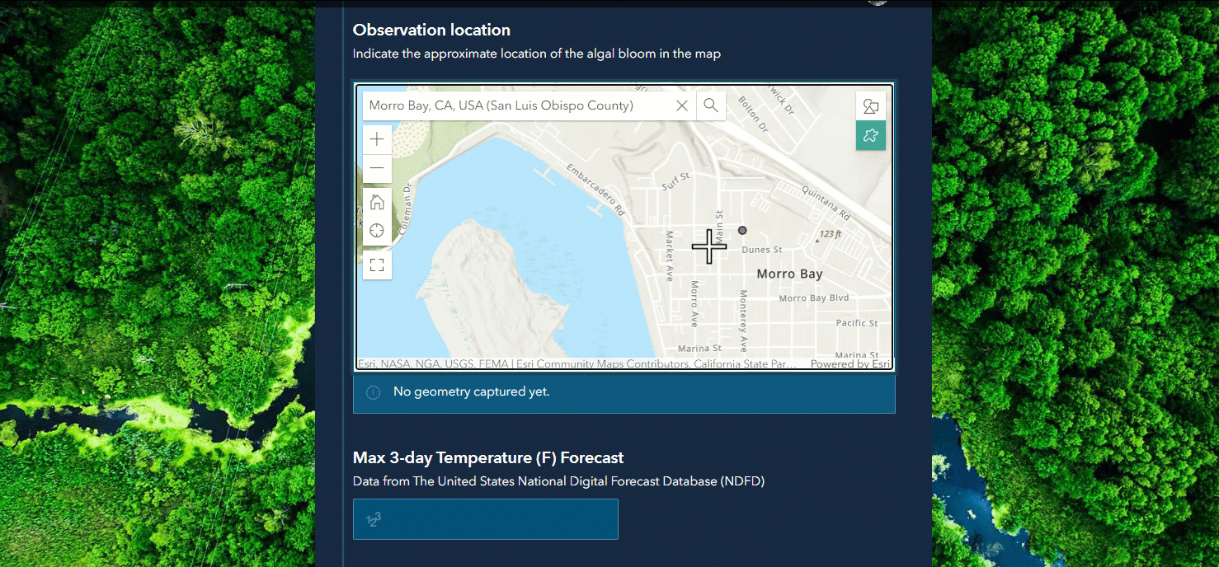Expand the map to fullscreen
This screenshot has width=1219, height=567.
pyautogui.click(x=377, y=265)
